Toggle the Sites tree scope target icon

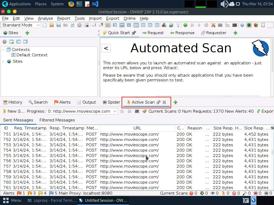point(4,42)
